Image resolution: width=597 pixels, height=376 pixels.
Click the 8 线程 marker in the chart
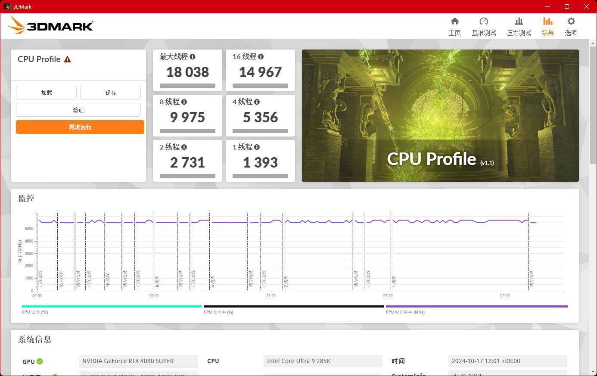[x=157, y=281]
